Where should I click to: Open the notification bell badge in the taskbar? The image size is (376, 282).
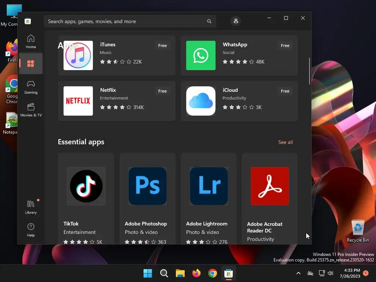click(366, 273)
